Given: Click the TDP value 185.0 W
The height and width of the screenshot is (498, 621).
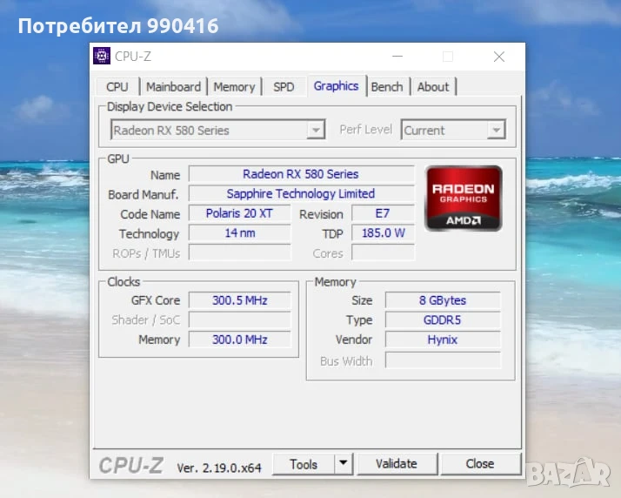Looking at the screenshot, I should (x=383, y=232).
